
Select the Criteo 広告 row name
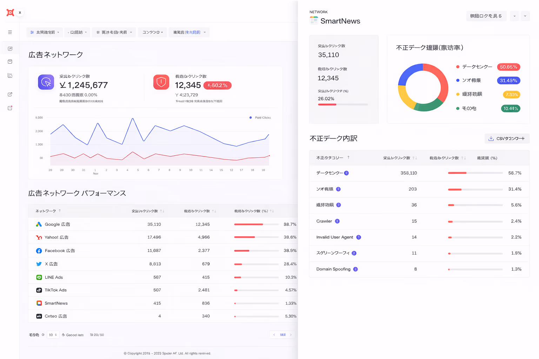pyautogui.click(x=56, y=316)
